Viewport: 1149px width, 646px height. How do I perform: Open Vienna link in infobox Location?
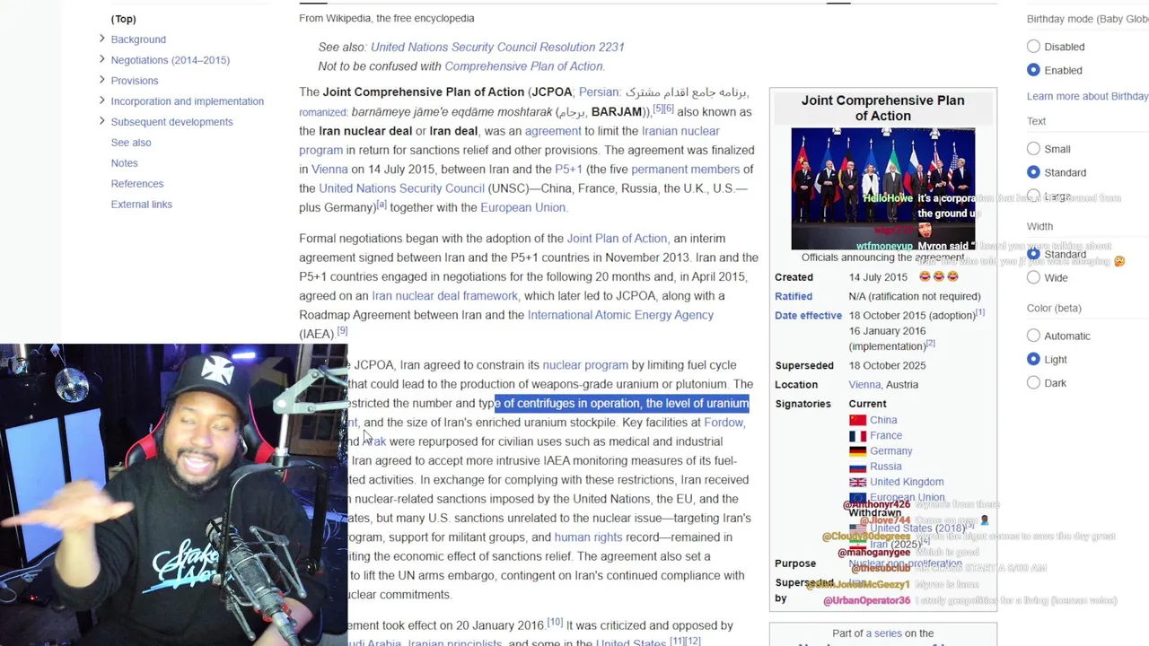864,385
